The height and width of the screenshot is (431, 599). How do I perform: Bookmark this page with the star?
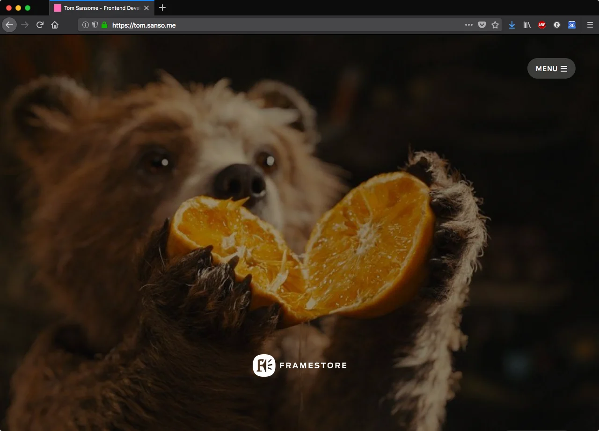coord(495,25)
